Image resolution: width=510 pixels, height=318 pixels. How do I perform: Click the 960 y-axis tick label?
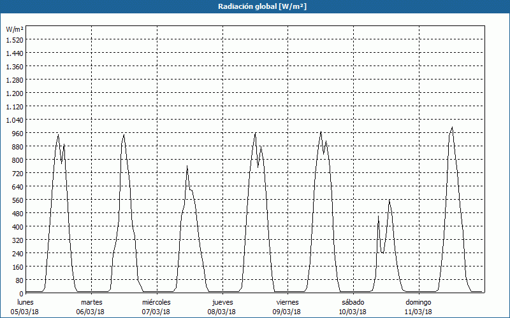tap(14, 133)
